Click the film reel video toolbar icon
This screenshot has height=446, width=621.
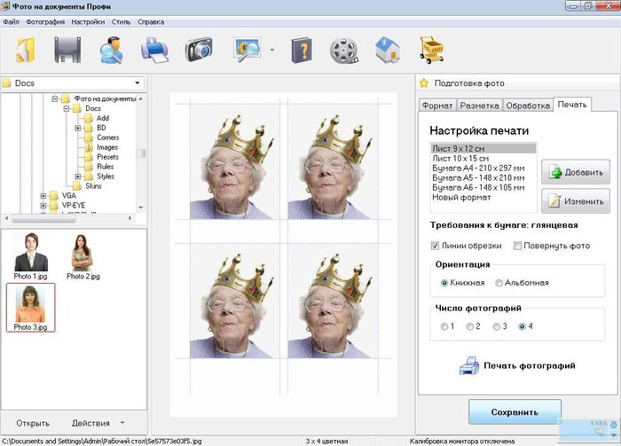(x=344, y=51)
